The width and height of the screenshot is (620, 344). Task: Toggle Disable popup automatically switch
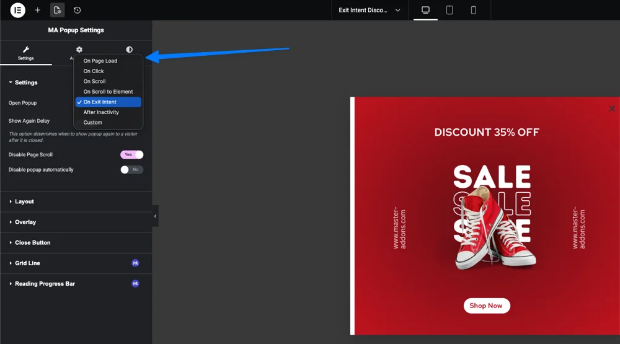131,170
